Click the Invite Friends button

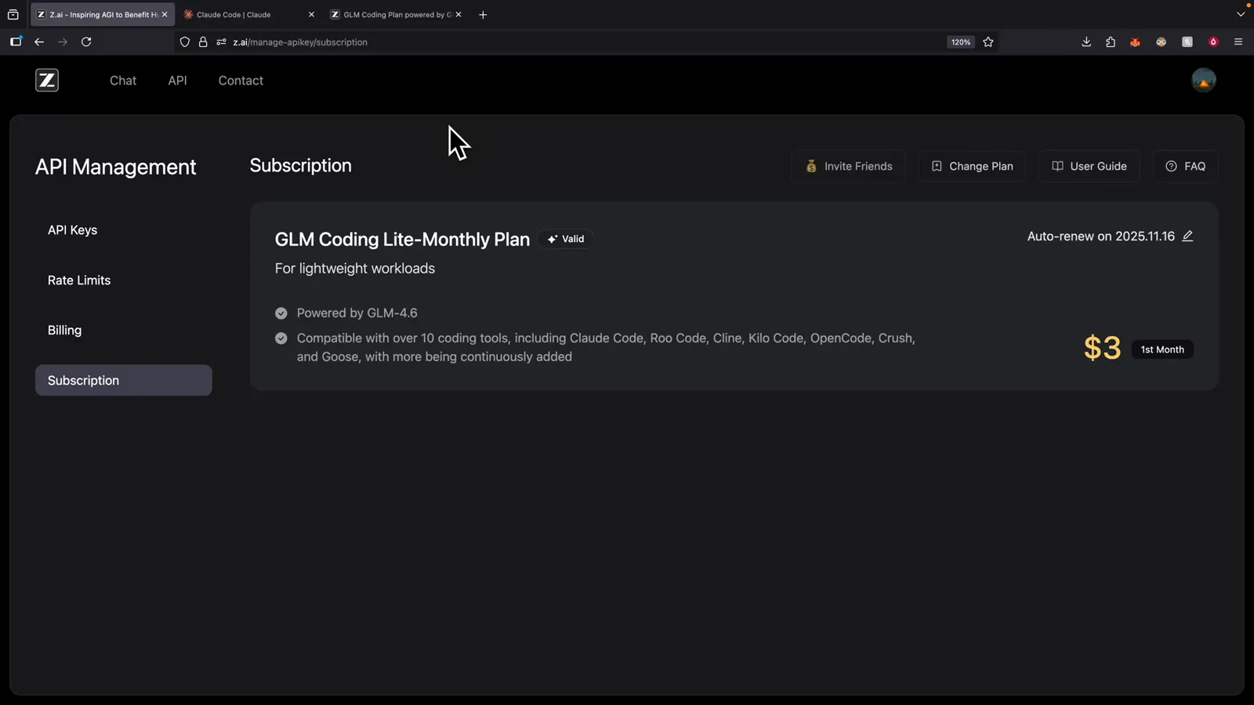(x=849, y=166)
